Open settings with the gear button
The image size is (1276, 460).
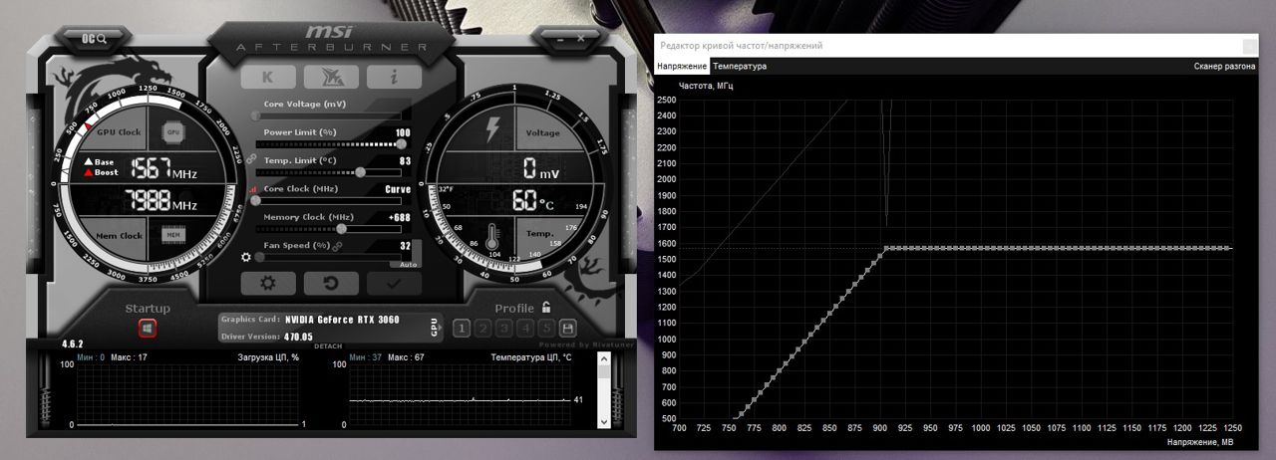coord(268,283)
